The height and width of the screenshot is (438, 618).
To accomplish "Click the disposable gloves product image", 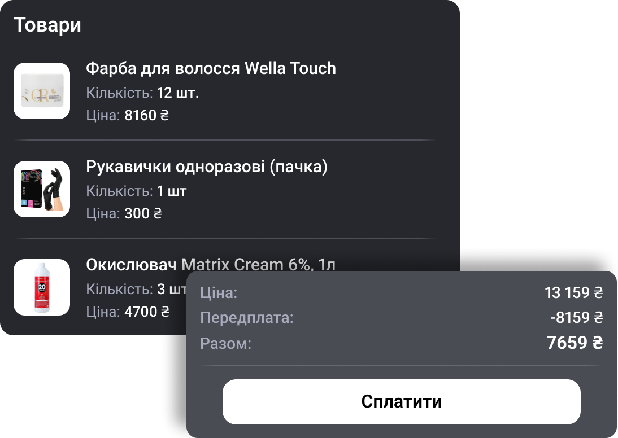I will (42, 189).
